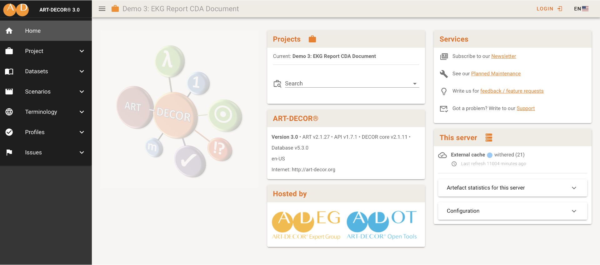Follow the feedback / feature requests link
The width and height of the screenshot is (600, 265).
click(x=512, y=91)
